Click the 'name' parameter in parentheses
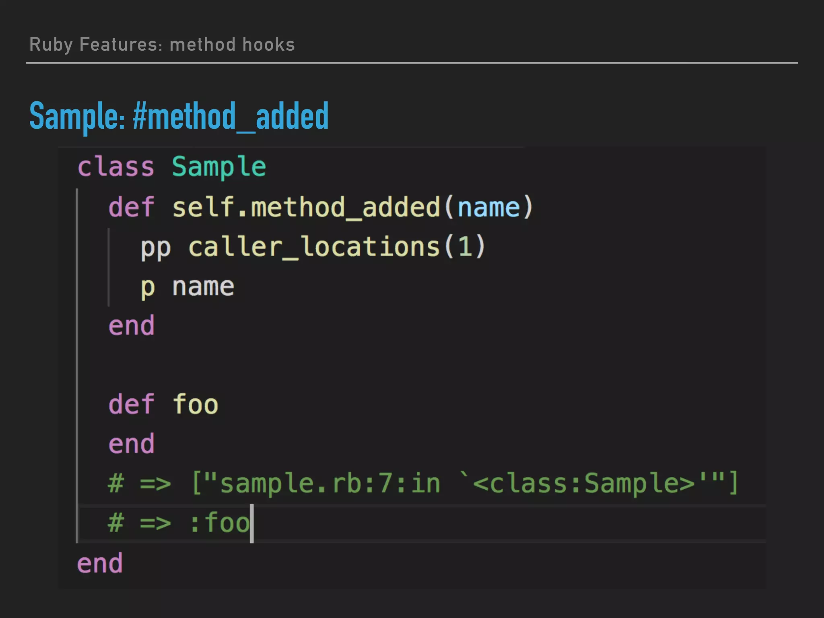824x618 pixels. (x=488, y=208)
